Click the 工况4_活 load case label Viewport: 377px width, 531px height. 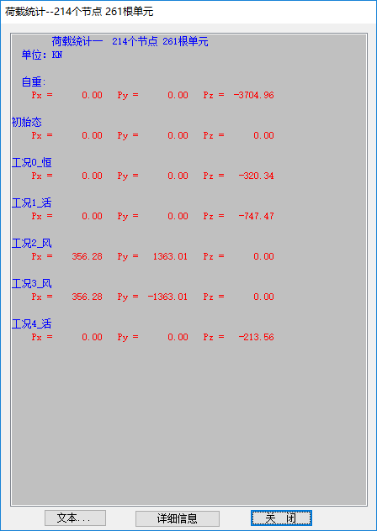click(x=32, y=324)
